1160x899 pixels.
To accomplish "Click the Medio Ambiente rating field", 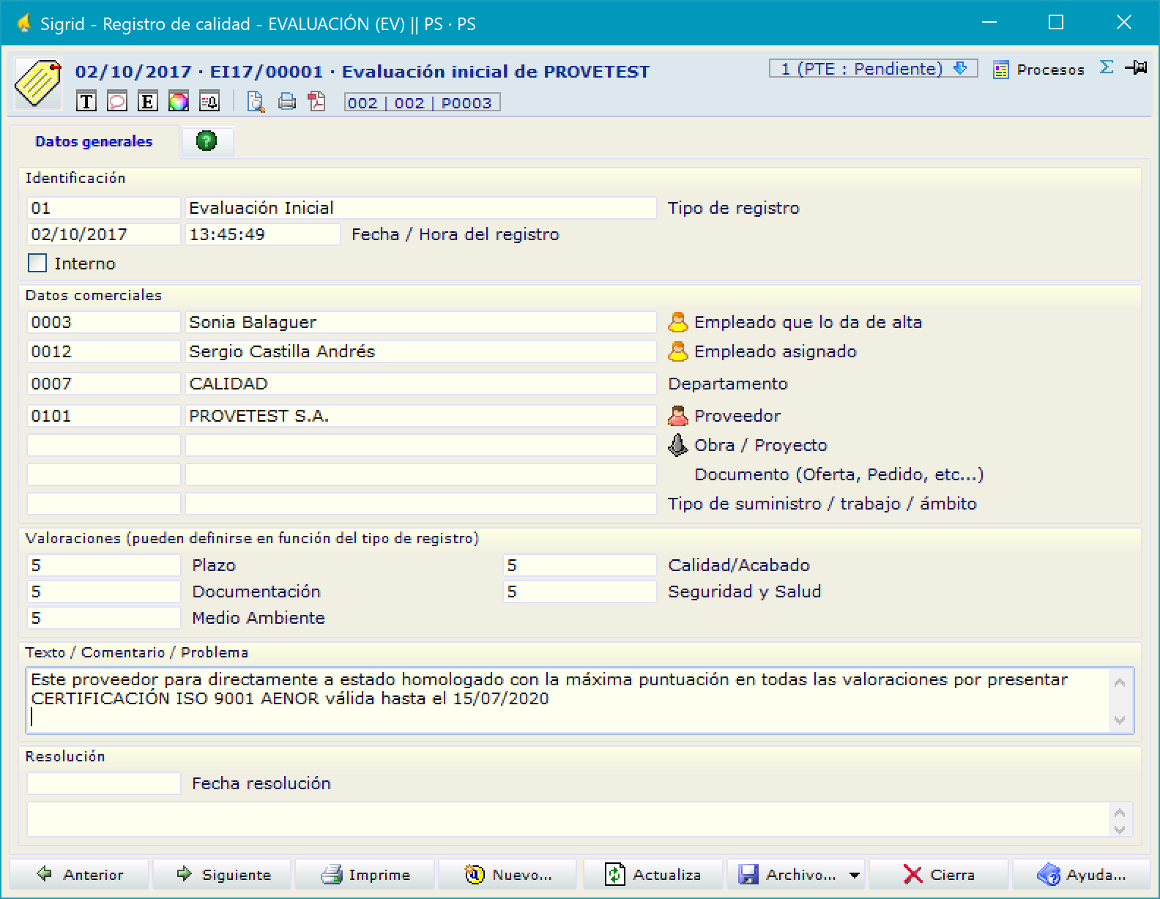I will pos(103,618).
